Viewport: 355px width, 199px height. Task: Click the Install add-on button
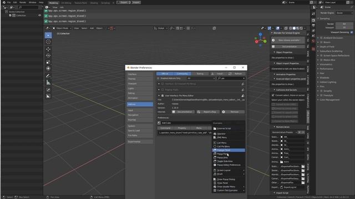click(218, 74)
